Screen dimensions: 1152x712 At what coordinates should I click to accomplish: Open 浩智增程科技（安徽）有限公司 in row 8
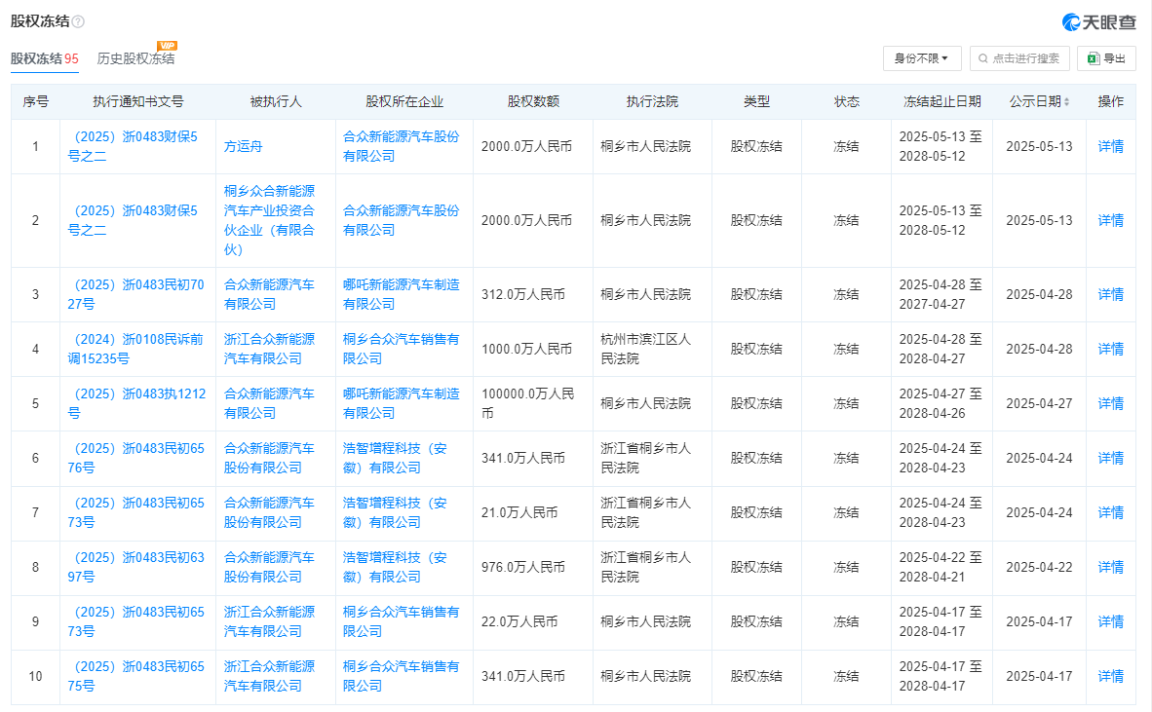[395, 567]
